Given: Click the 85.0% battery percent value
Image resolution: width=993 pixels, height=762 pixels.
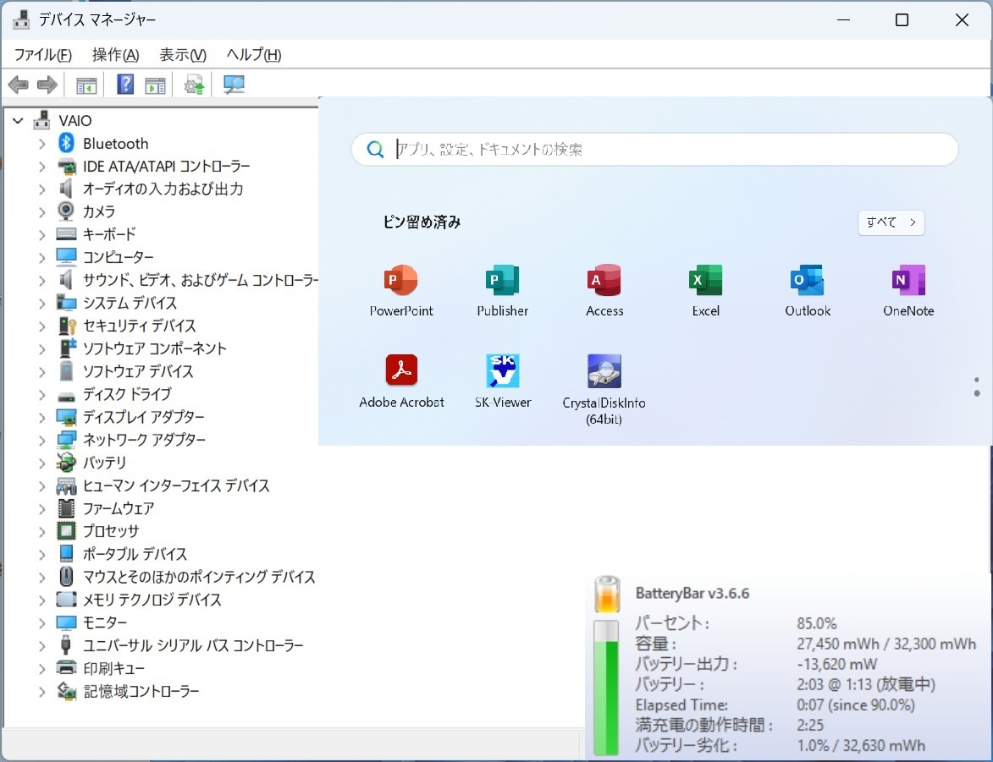Looking at the screenshot, I should [816, 623].
